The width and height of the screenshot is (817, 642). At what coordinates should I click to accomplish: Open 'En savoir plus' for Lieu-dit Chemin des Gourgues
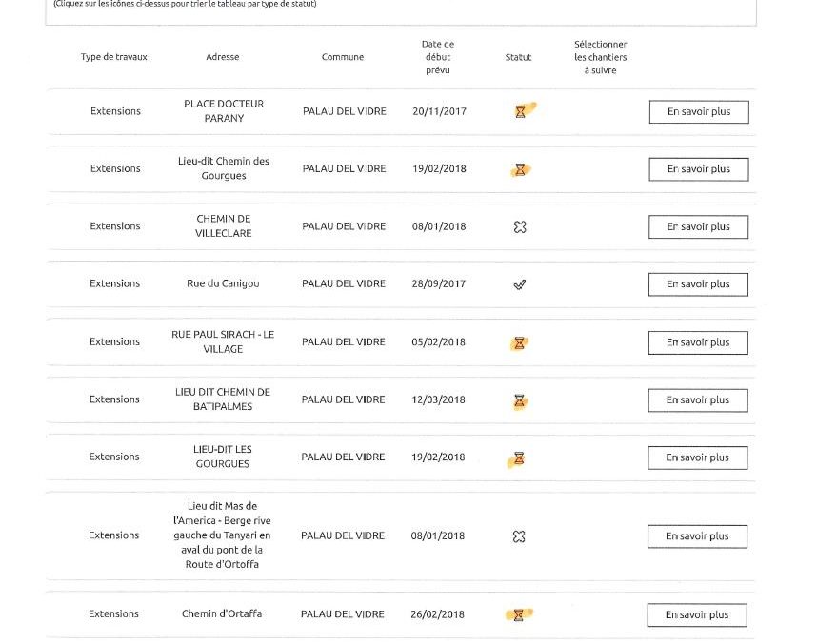click(x=699, y=169)
